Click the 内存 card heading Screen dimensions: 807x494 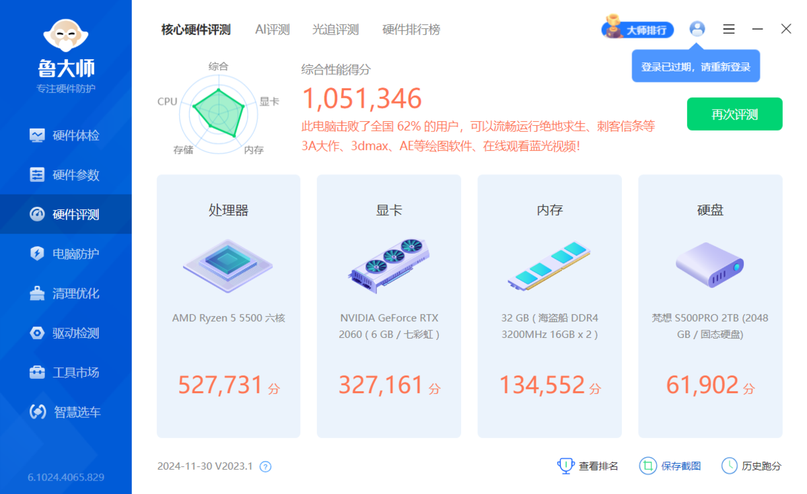pyautogui.click(x=550, y=210)
